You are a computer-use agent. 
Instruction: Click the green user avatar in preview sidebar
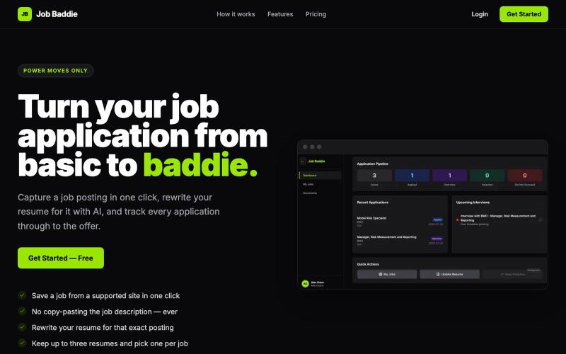(x=305, y=284)
